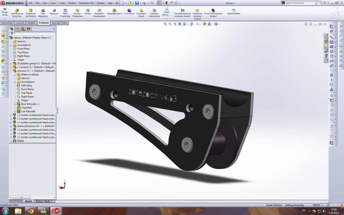The image size is (344, 215).
Task: Open SolidWorks Resources home tab in task pane
Action: point(326,36)
